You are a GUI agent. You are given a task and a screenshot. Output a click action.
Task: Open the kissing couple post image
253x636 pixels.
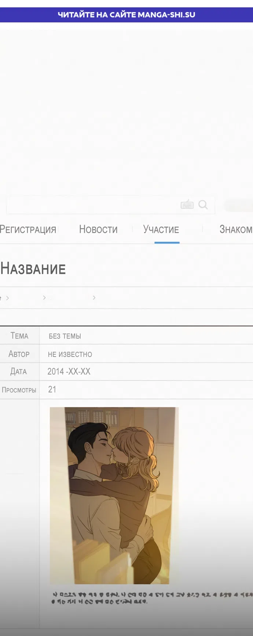click(x=114, y=495)
